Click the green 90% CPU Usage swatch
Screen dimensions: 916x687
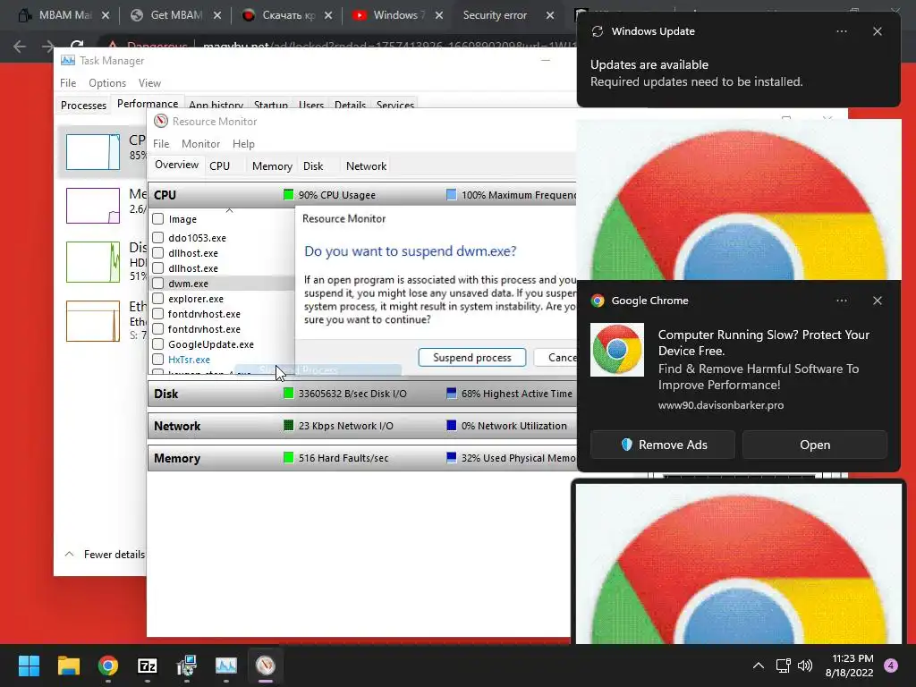coord(289,194)
